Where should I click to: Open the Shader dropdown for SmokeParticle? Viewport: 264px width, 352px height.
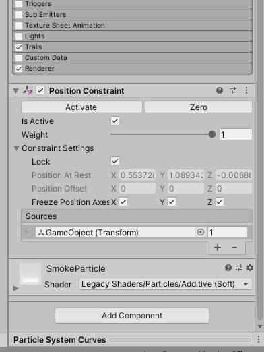(166, 284)
